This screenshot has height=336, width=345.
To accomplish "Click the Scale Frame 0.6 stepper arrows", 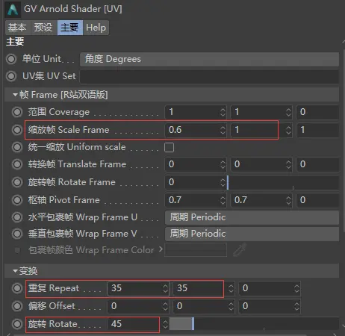I will coord(223,130).
